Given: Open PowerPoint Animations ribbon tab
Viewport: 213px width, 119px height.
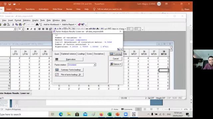Looking at the screenshot, I should pos(44,9).
